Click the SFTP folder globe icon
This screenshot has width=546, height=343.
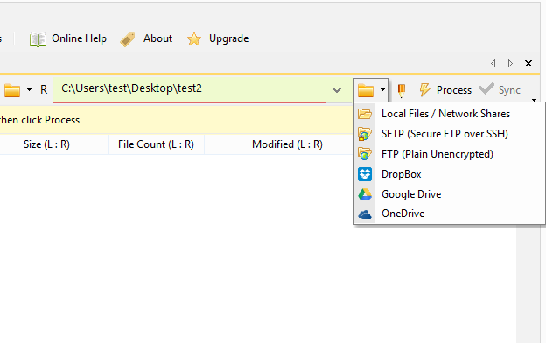tap(365, 134)
